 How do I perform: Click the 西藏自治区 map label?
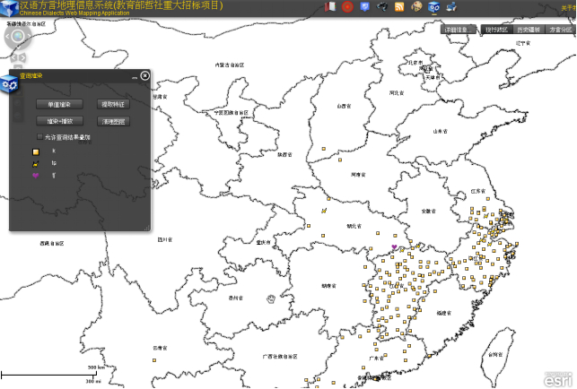click(x=52, y=244)
